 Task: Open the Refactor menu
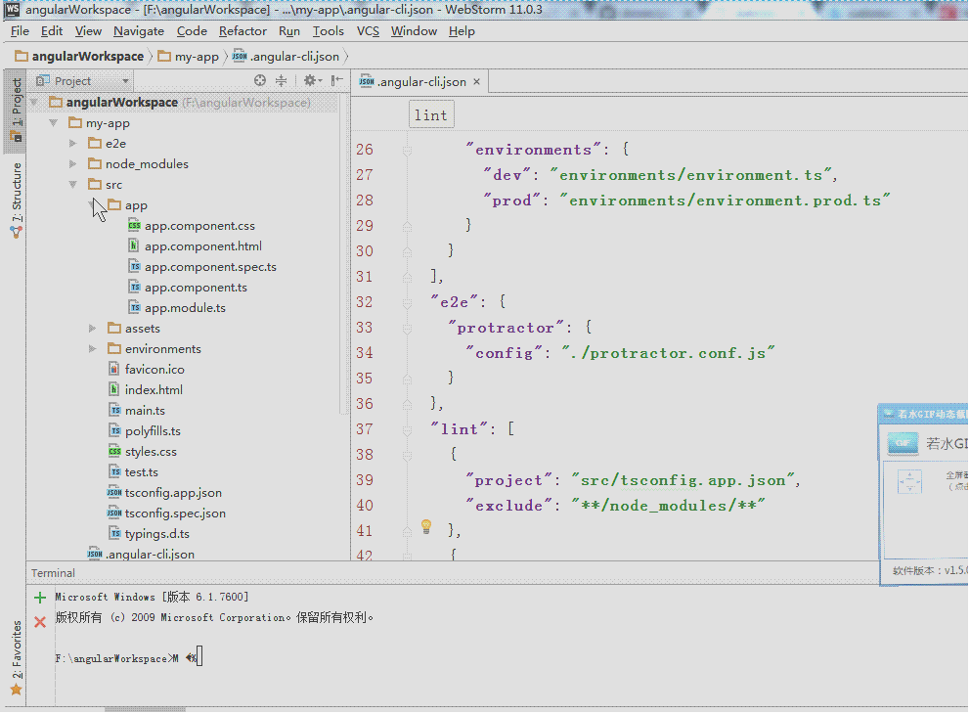pyautogui.click(x=242, y=31)
